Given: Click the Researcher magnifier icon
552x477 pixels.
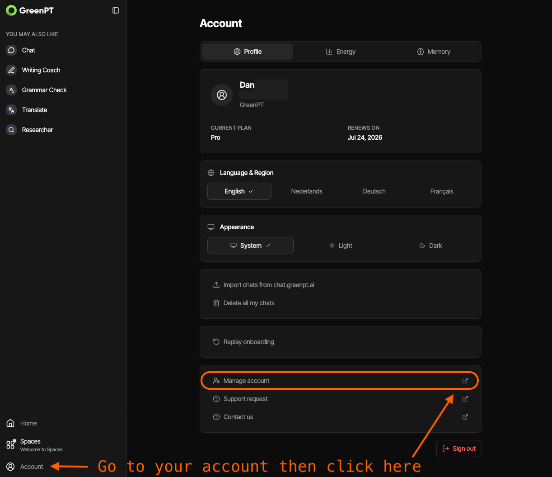Looking at the screenshot, I should point(11,130).
